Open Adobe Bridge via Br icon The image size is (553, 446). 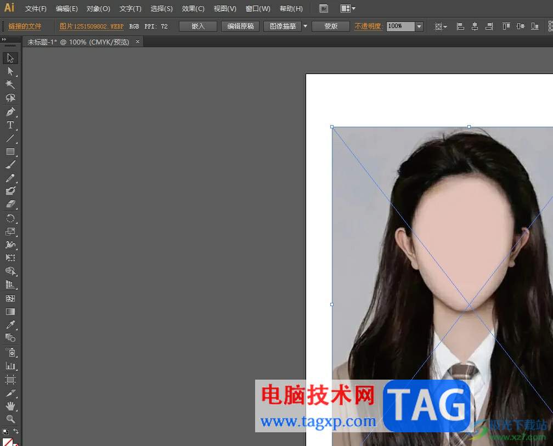pos(324,8)
